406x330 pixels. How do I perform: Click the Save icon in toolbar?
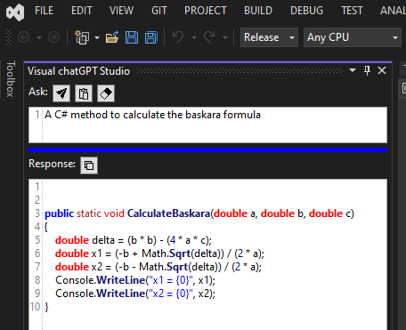(132, 37)
